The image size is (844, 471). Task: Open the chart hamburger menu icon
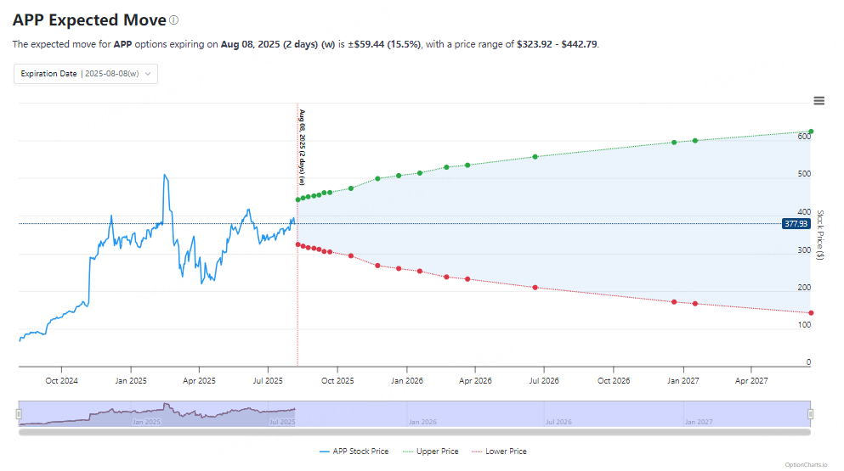coord(819,100)
